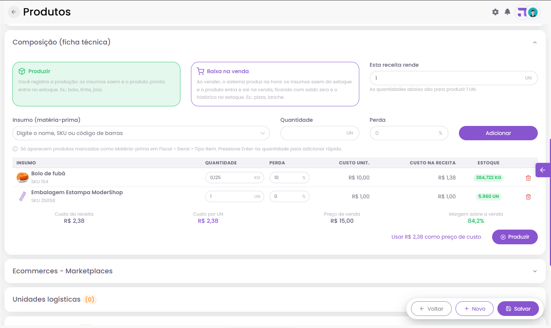Edit Embalagem Estampa ModerShop quantity field
Viewport: 551px width, 328px height.
(235, 196)
